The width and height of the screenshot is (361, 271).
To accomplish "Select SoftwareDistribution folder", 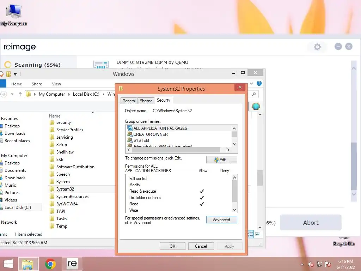I will tap(75, 167).
